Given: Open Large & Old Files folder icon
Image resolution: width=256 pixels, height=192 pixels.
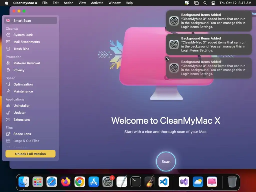Looking at the screenshot, I should tap(8, 141).
